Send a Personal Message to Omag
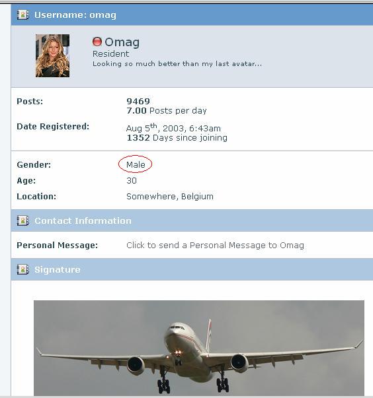 coord(215,245)
